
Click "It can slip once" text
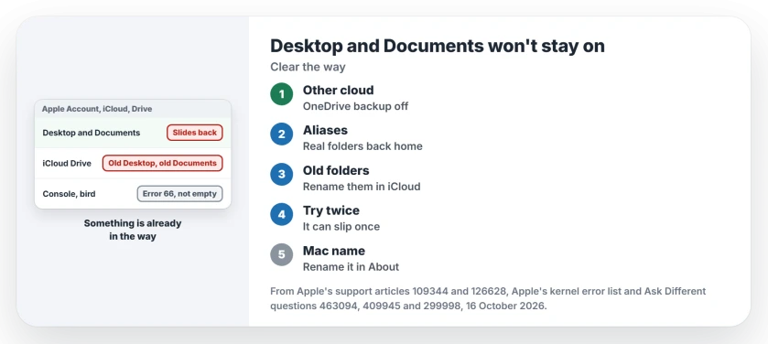341,227
